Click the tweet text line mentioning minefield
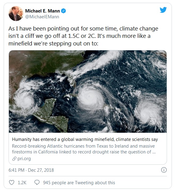The image size is (178, 194). (x=53, y=44)
